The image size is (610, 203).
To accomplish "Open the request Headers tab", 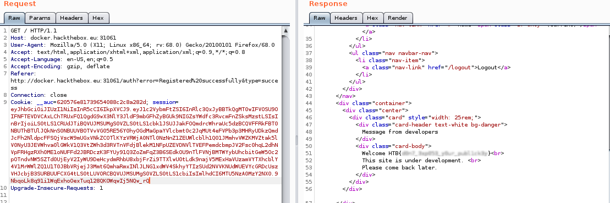I will [x=72, y=18].
